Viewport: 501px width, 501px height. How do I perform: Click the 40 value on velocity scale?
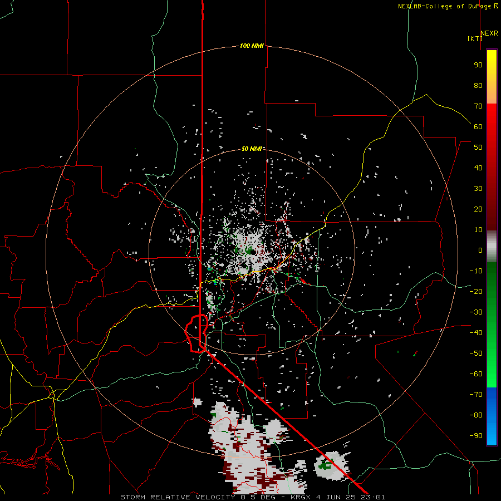point(478,168)
